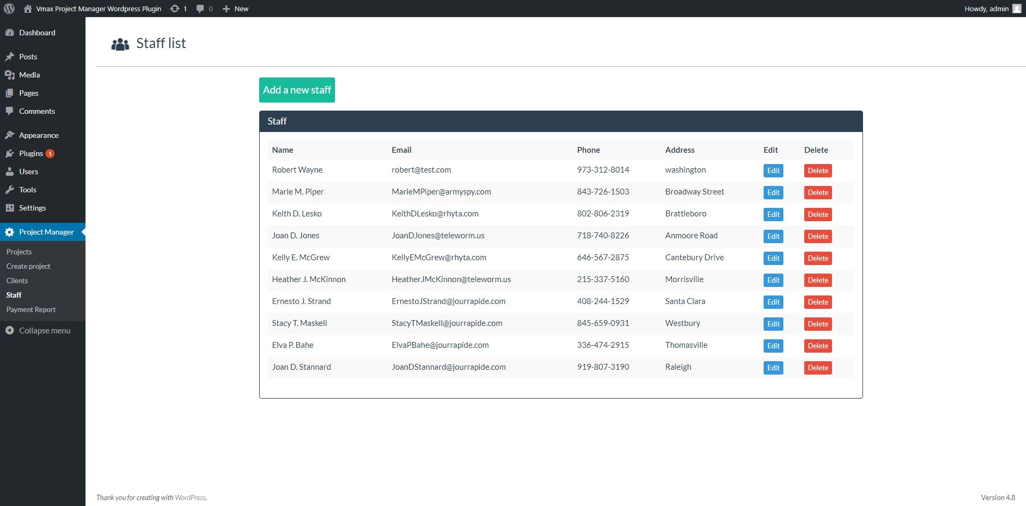
Task: Go to the Projects submenu
Action: [19, 252]
